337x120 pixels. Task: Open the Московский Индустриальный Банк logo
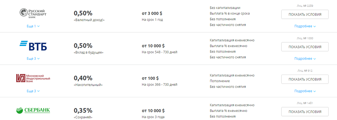pos(33,78)
